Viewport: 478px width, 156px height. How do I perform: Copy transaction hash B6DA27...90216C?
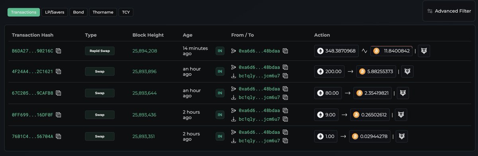coord(59,51)
